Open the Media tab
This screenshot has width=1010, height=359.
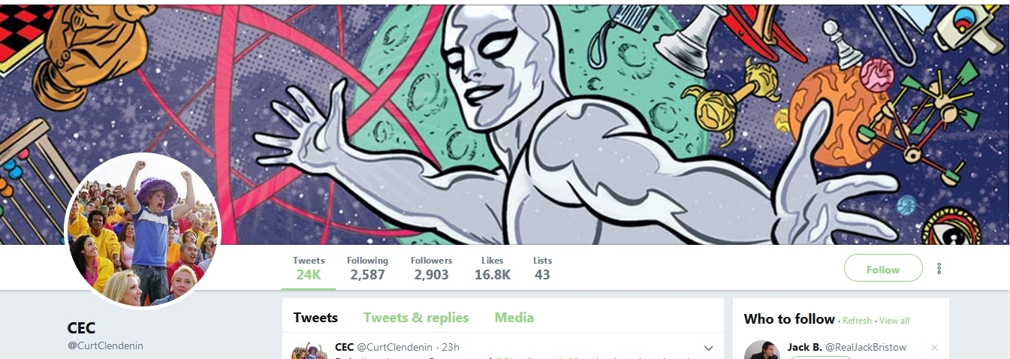(x=514, y=318)
